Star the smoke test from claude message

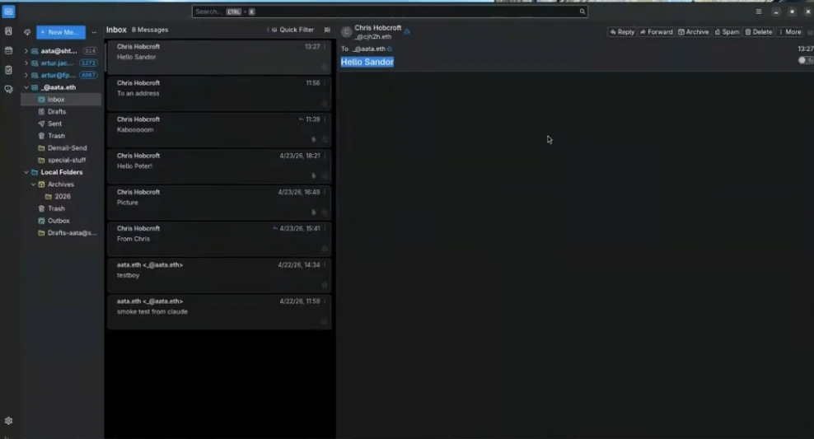(x=325, y=321)
